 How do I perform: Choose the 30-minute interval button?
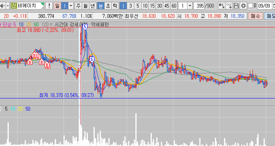coord(159,6)
